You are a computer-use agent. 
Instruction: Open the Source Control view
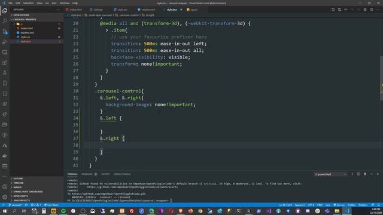click(x=5, y=32)
